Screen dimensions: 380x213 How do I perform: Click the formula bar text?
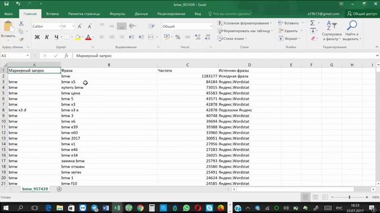tap(94, 56)
